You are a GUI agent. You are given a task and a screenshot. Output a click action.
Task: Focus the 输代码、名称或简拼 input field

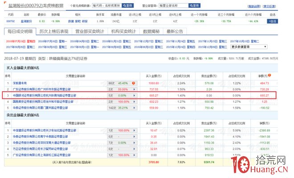coord(107,6)
